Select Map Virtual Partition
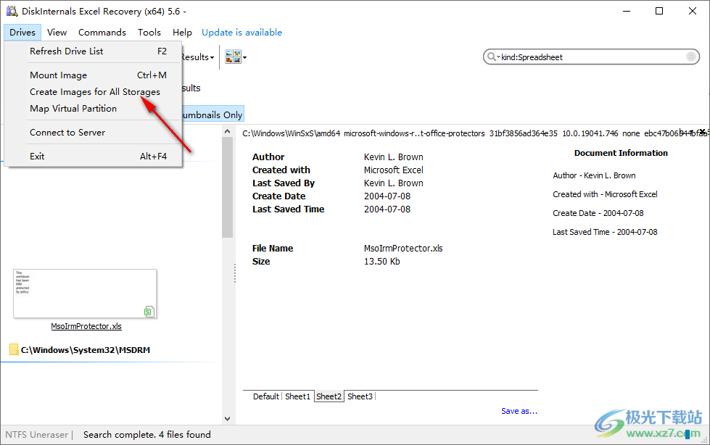The image size is (710, 445). [93, 109]
